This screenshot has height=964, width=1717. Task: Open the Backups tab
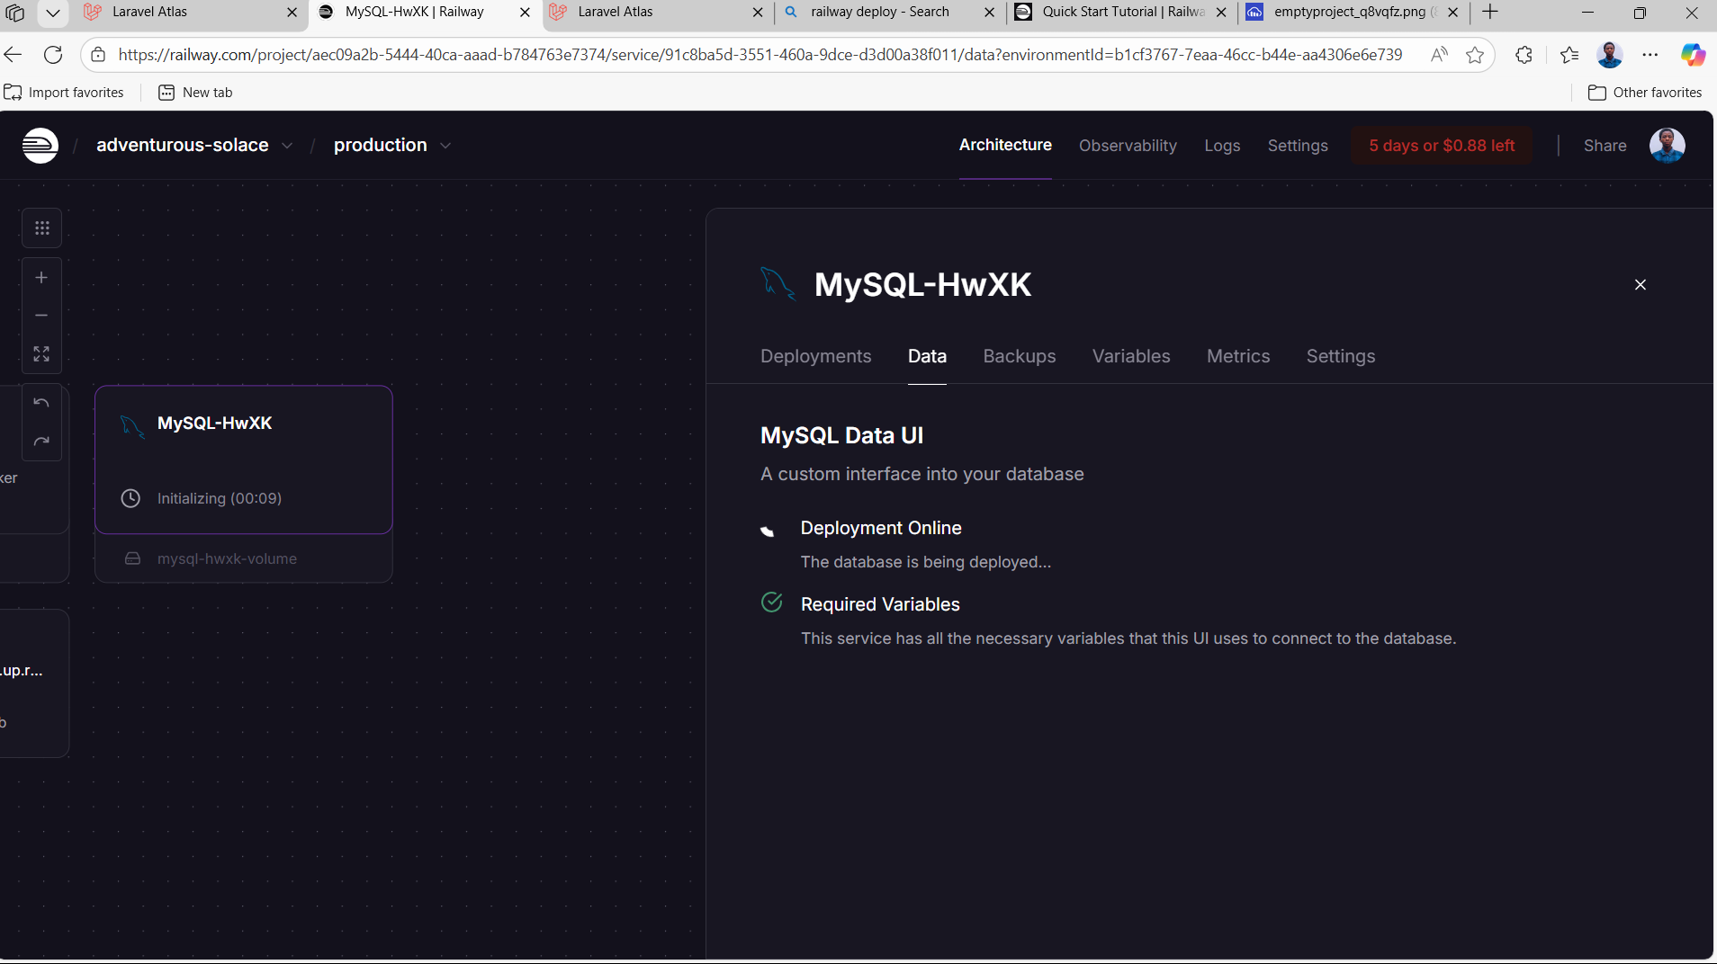coord(1020,356)
